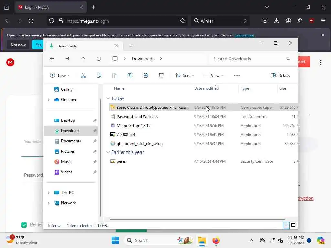The height and width of the screenshot is (248, 331).
Task: Open Windows Start menu button
Action: point(115,240)
